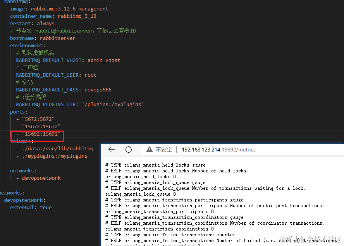This screenshot has width=344, height=246.
Task: Reload the metrics page
Action: pyautogui.click(x=129, y=150)
